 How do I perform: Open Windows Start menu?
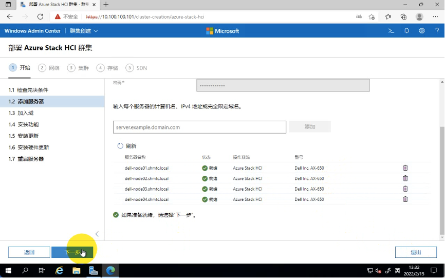point(8,271)
